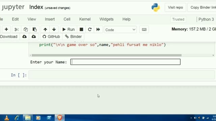Click the Trusted notebook indicator
216x121 pixels.
(x=178, y=19)
